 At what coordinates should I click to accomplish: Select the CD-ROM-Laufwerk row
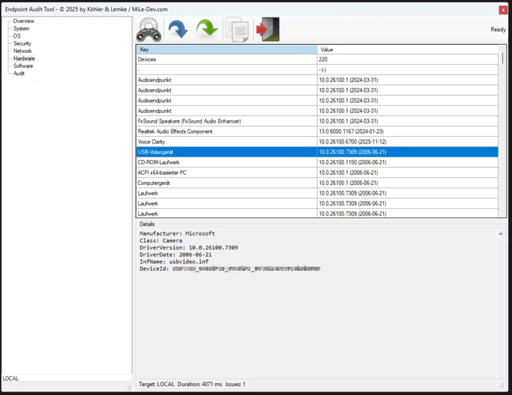pos(227,162)
